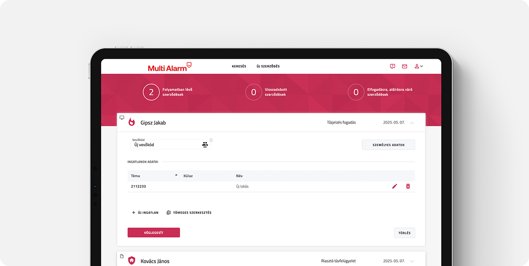The image size is (529, 266).
Task: Click the SZEMÉLYES ADATOK button
Action: click(x=388, y=145)
